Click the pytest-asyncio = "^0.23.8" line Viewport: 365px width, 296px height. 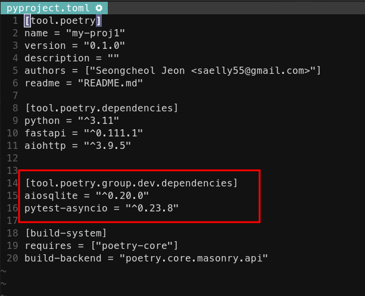click(101, 208)
